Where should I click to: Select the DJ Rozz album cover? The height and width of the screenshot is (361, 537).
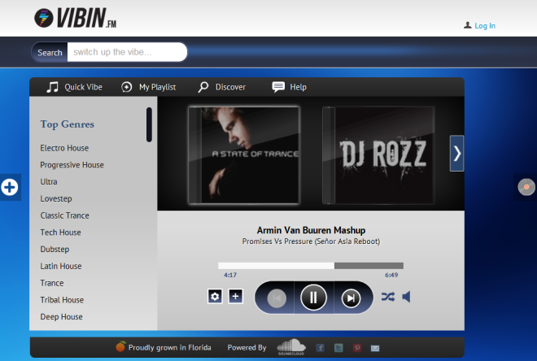point(378,155)
